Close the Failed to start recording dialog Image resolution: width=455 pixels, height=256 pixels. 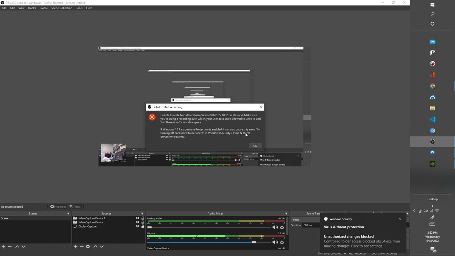[x=261, y=107]
